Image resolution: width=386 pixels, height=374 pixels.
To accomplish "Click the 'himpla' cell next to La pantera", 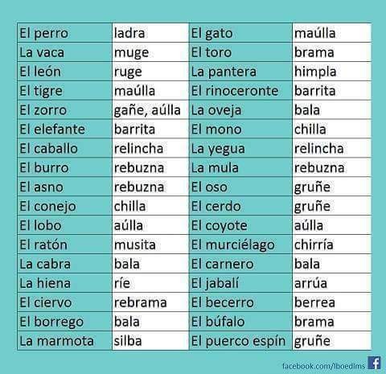I will pos(332,72).
